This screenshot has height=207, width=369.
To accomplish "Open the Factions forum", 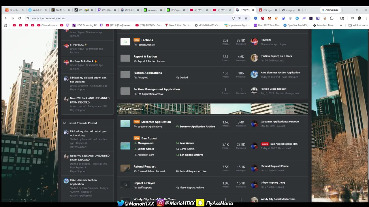I will pyautogui.click(x=147, y=40).
